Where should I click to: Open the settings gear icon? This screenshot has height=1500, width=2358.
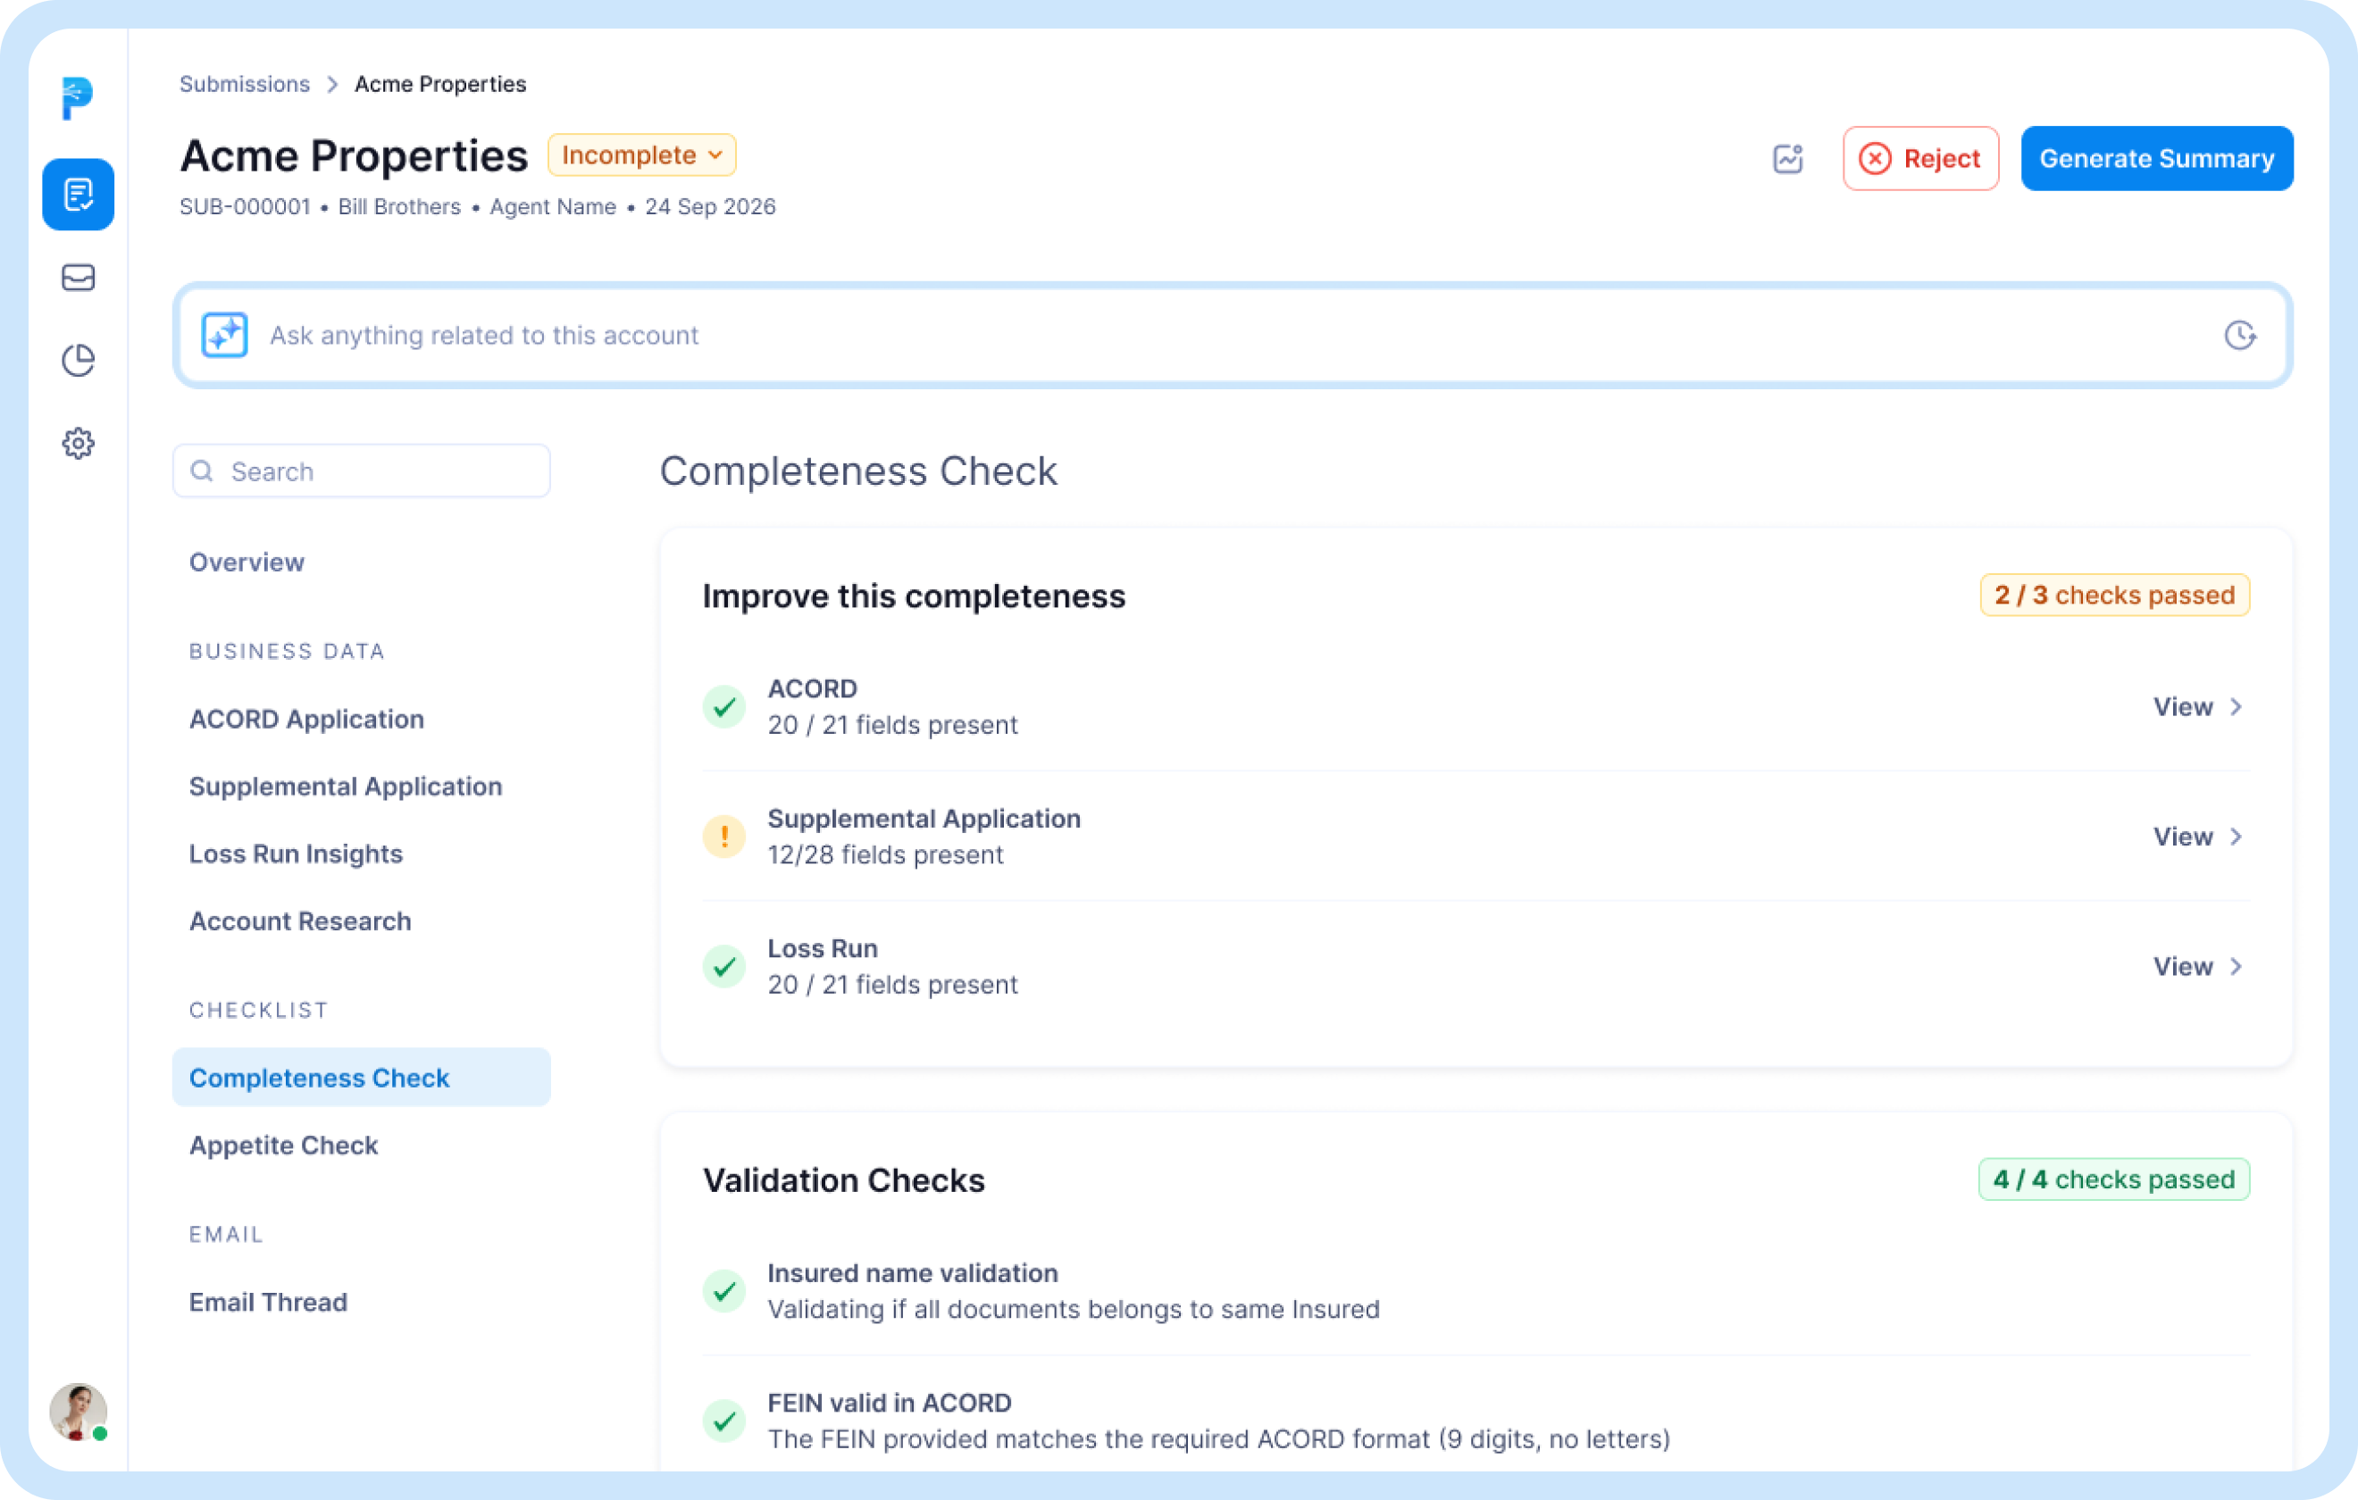tap(78, 444)
